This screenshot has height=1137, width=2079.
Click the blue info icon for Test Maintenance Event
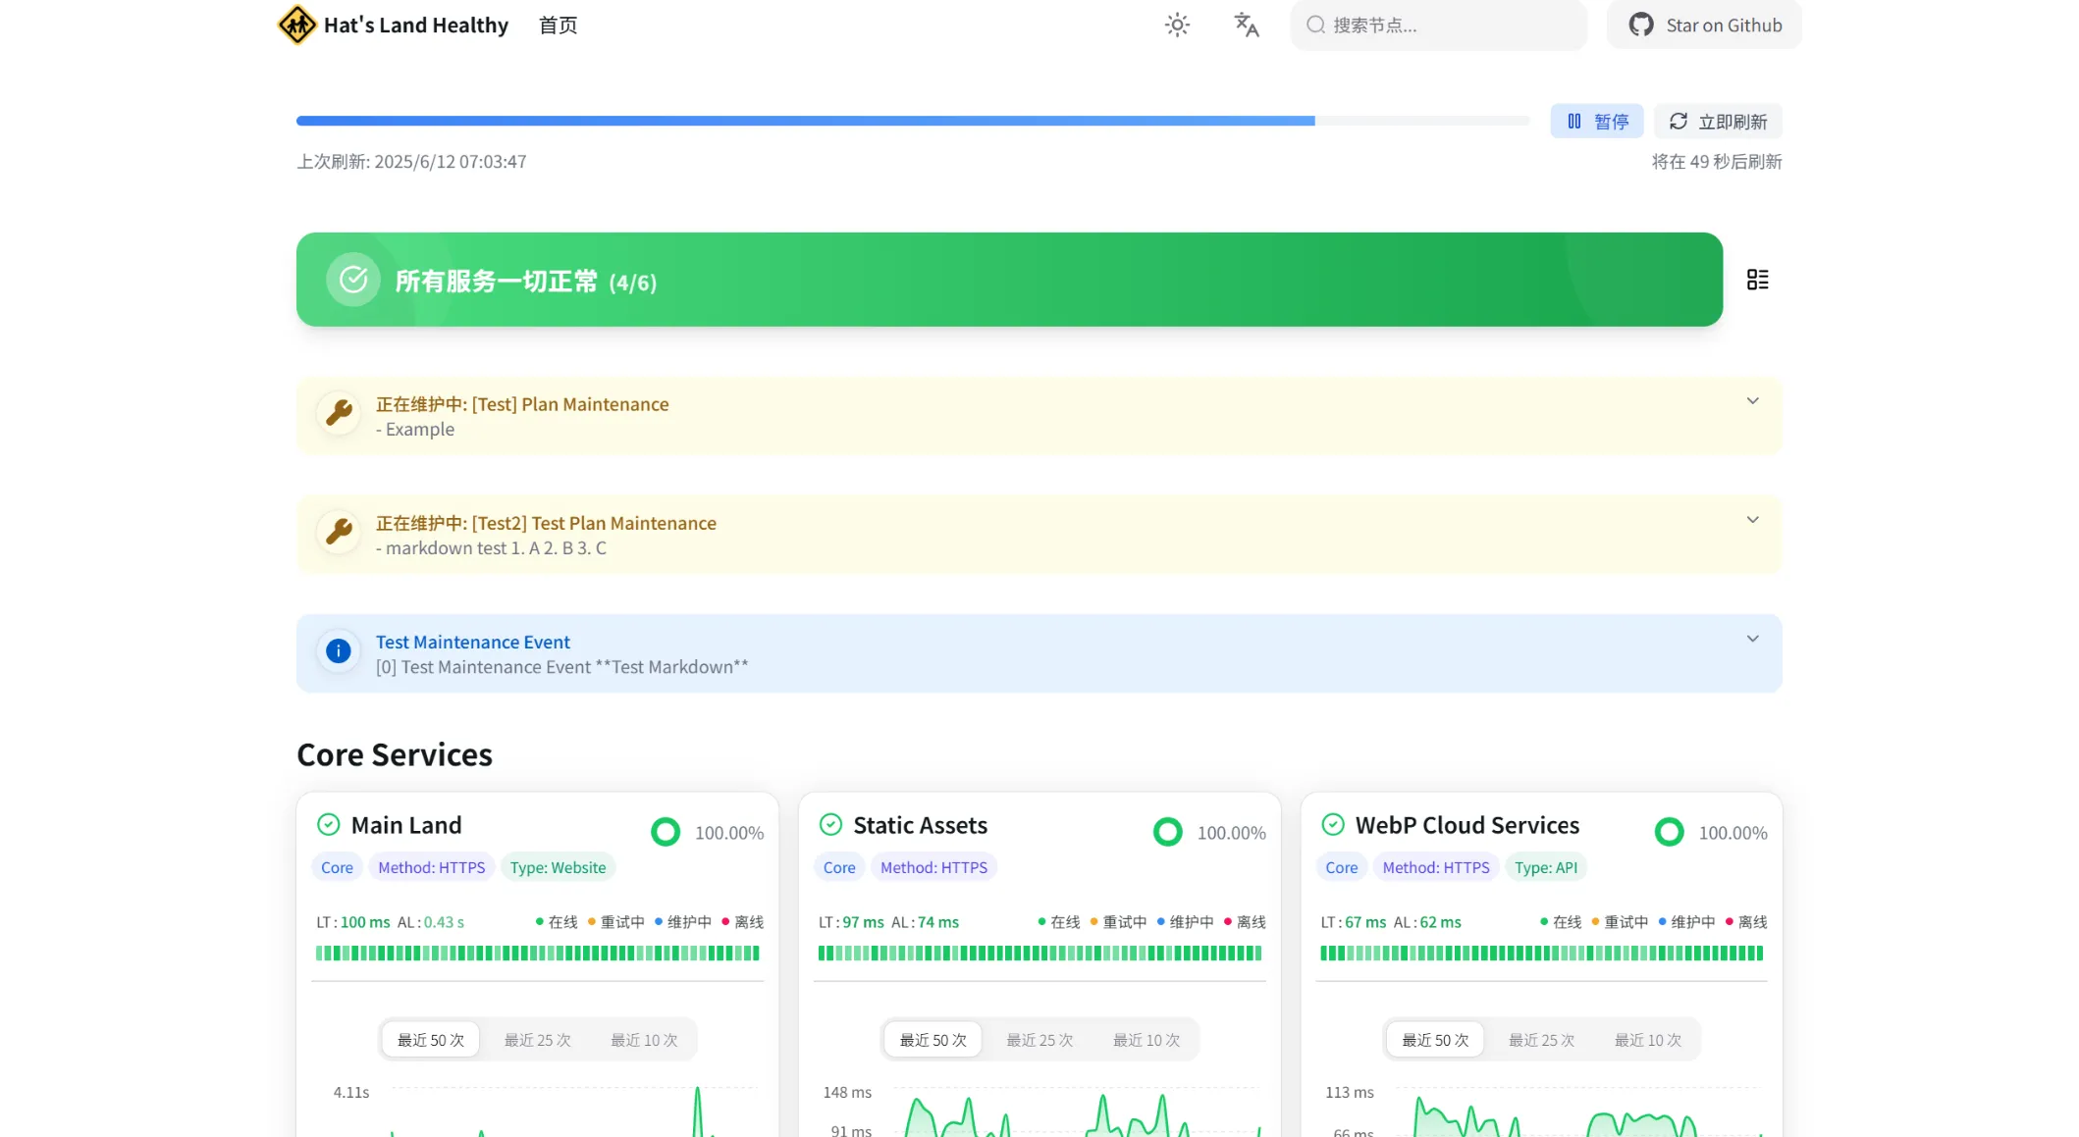pyautogui.click(x=338, y=650)
